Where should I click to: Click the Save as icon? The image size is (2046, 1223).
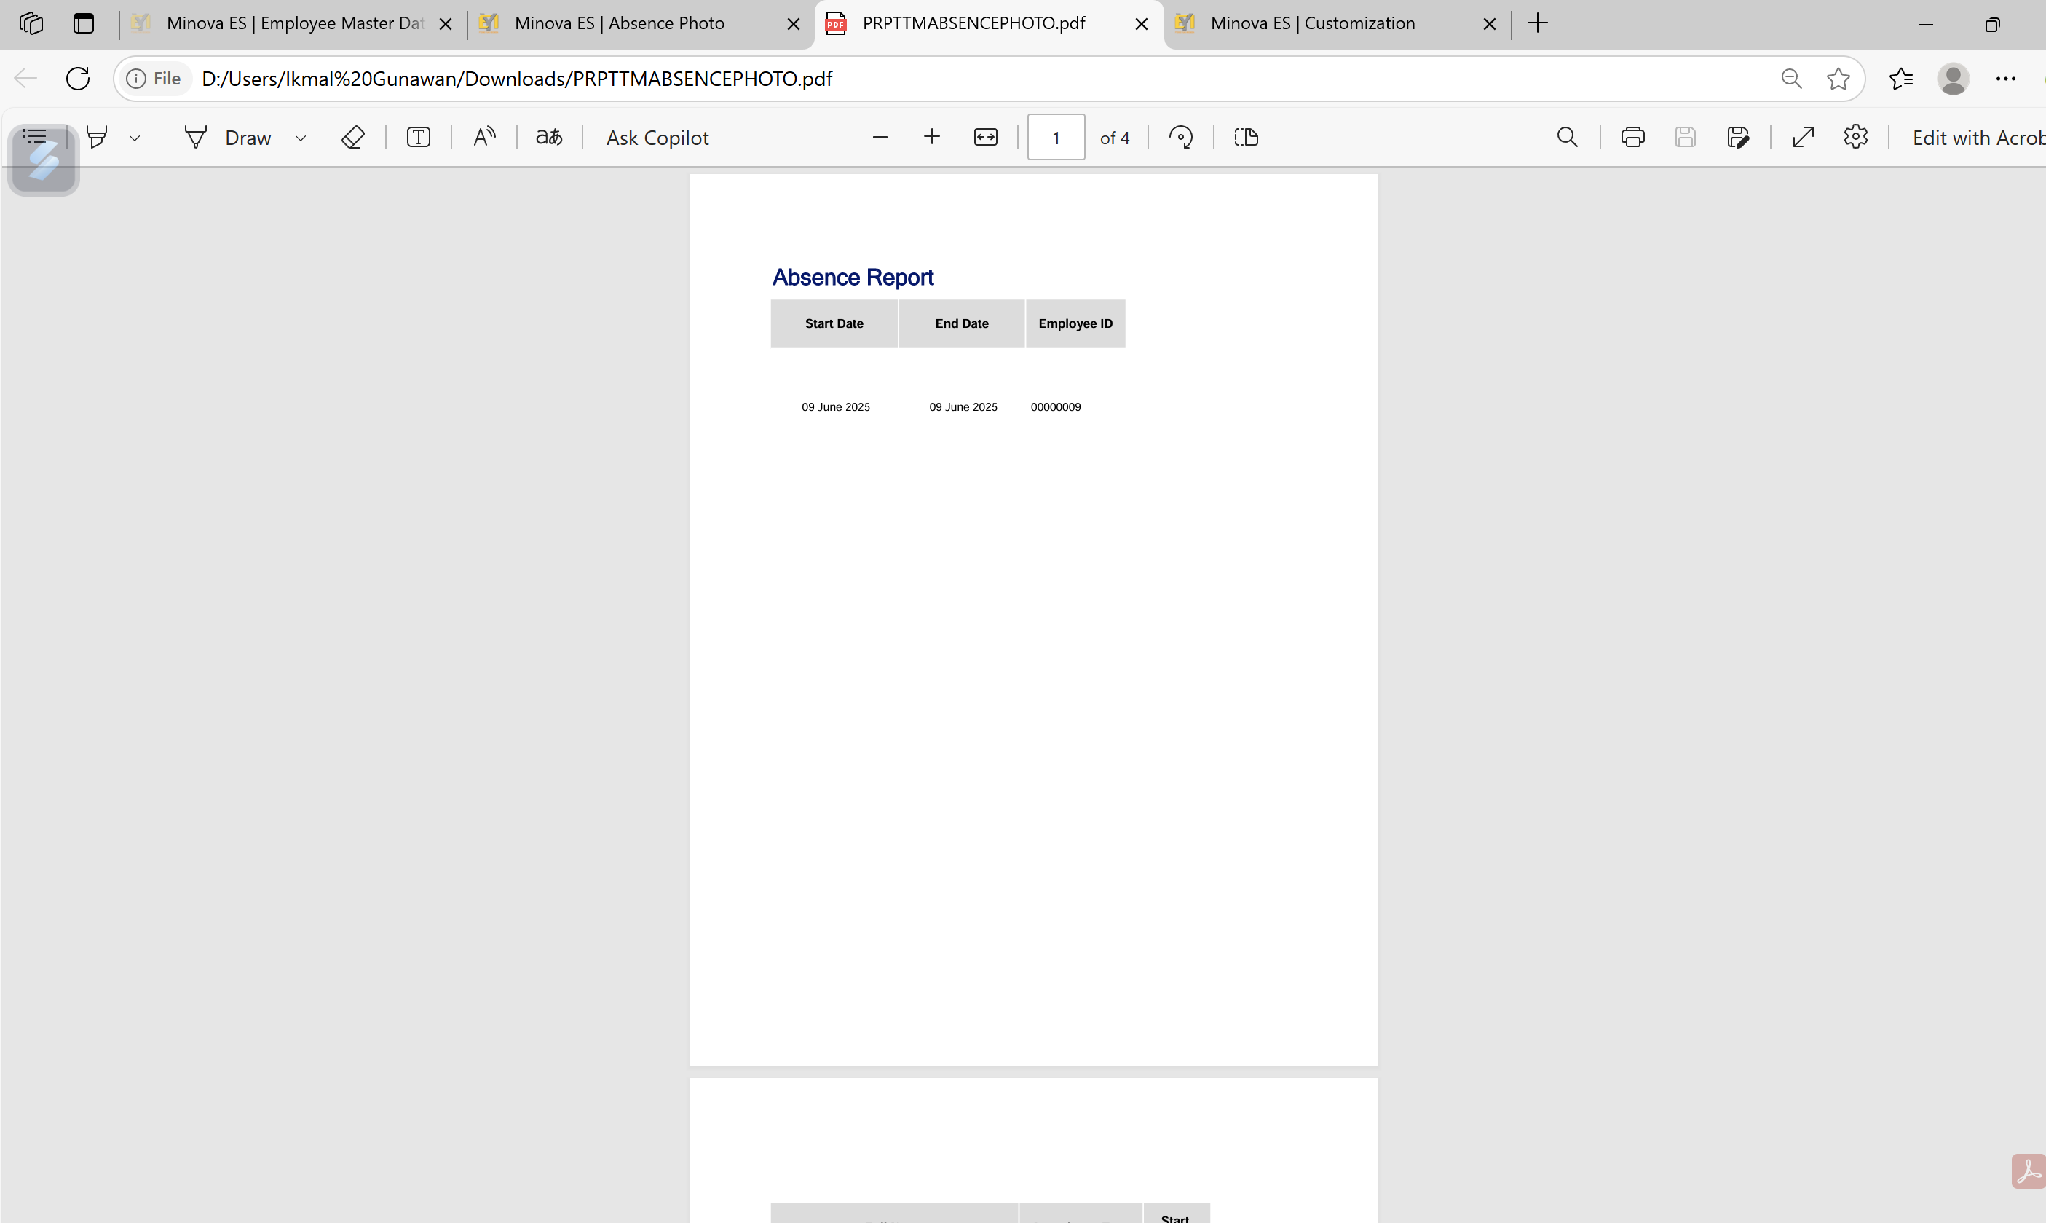point(1738,137)
